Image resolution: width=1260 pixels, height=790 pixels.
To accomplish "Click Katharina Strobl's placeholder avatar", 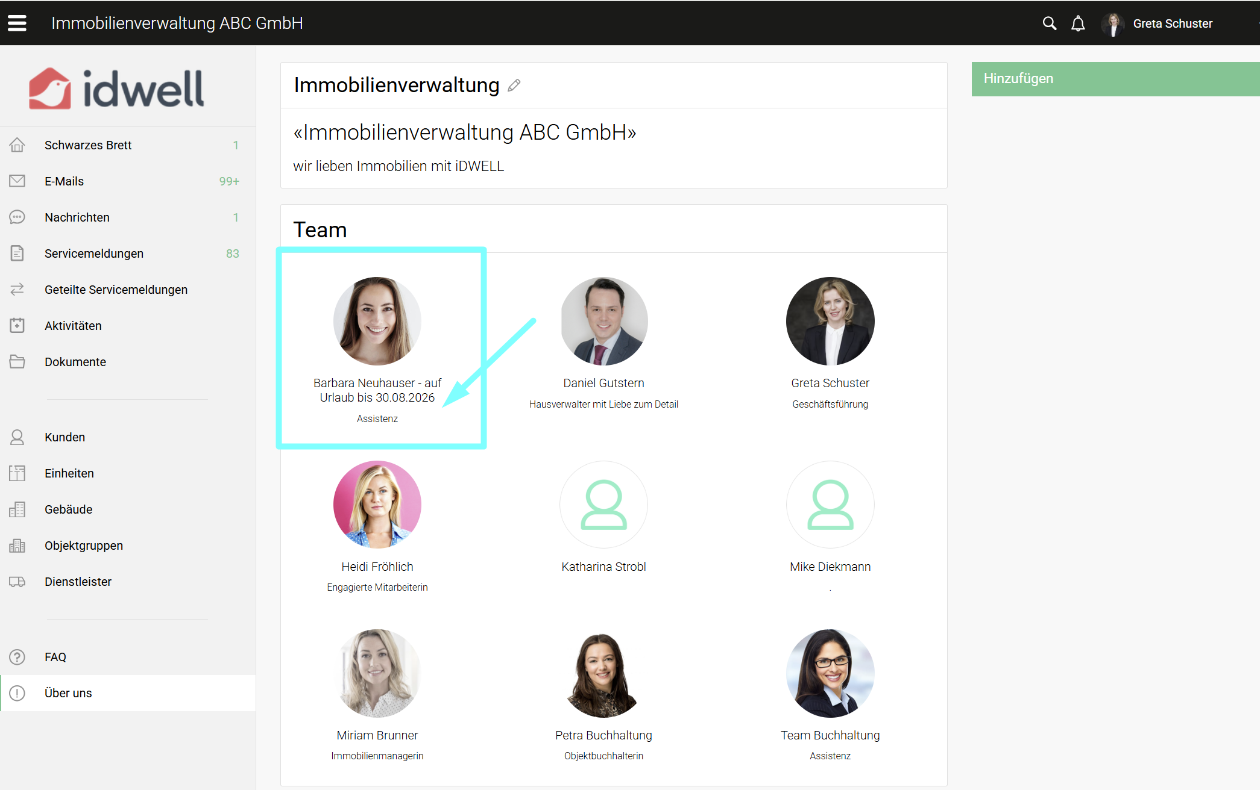I will click(603, 505).
